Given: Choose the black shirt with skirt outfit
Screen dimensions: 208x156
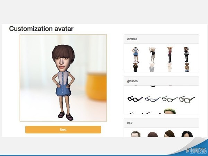Looking at the screenshot, I should (x=153, y=55).
